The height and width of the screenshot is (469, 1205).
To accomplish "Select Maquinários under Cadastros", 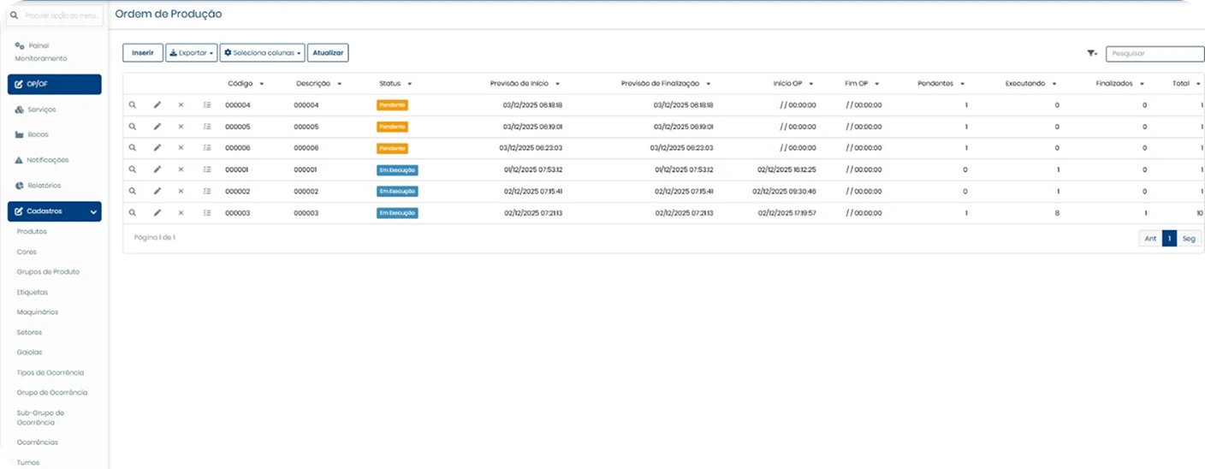I will click(x=38, y=312).
